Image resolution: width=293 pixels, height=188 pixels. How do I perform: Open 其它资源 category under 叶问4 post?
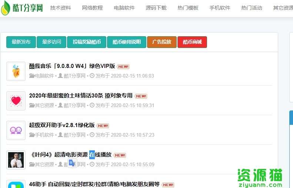44,164
